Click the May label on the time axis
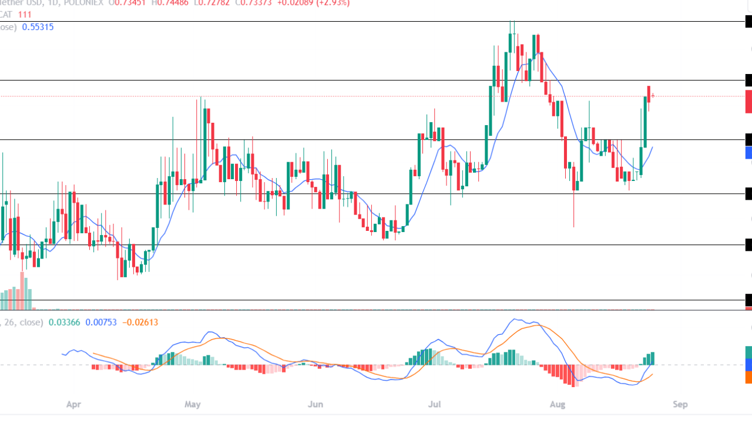The image size is (752, 423). coord(192,404)
